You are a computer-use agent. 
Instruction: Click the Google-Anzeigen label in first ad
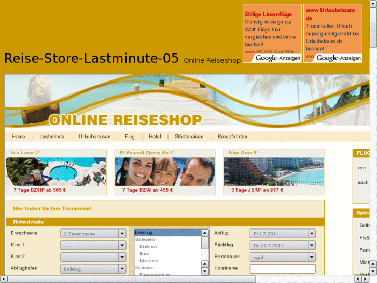[x=278, y=58]
